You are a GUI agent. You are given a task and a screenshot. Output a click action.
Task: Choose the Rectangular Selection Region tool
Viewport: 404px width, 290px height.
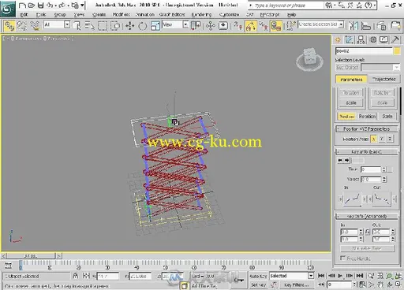103,26
